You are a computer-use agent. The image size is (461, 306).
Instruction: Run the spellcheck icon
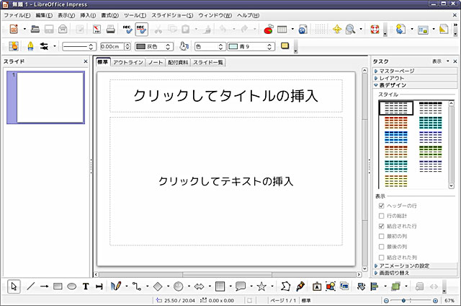(x=127, y=29)
